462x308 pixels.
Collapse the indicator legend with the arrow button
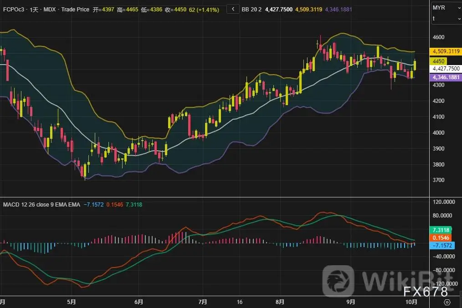tap(233, 9)
